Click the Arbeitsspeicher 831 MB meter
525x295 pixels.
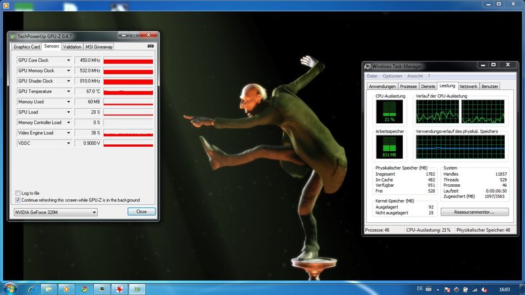[389, 147]
